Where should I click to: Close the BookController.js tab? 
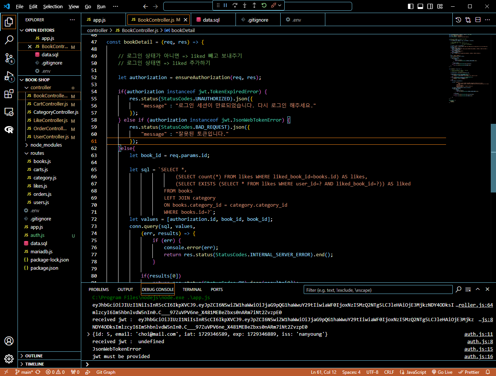pos(186,20)
